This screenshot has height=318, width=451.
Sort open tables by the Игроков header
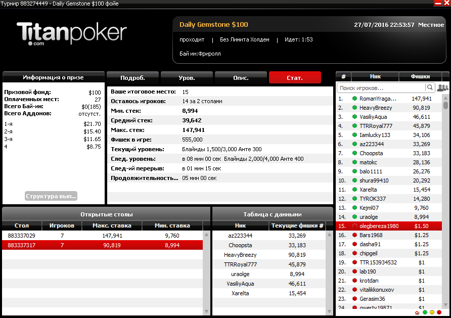[62, 225]
